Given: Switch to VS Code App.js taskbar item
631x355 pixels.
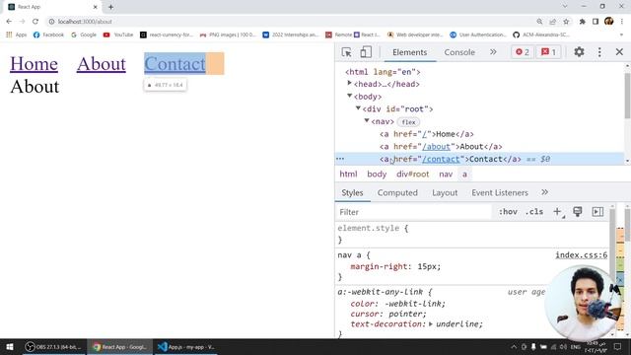Looking at the screenshot, I should (186, 346).
